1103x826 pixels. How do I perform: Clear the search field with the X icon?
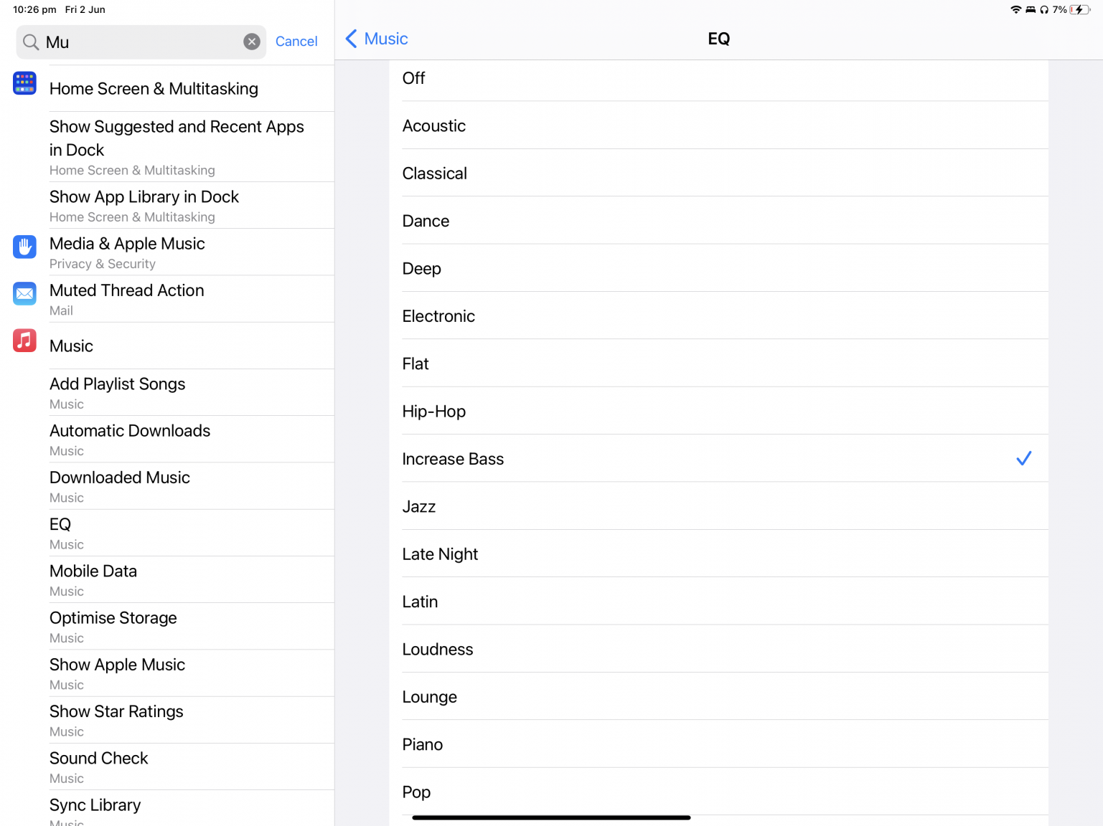click(252, 42)
